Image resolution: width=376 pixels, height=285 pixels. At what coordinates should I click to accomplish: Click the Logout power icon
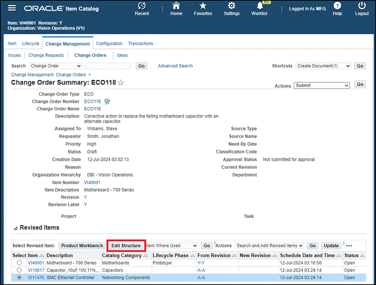click(x=362, y=6)
